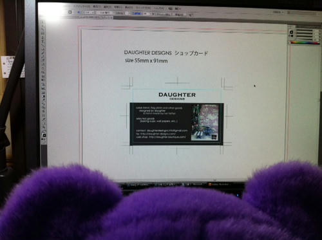322x240 pixels.
Task: Click the "web shop" URL line on the card
Action: pos(161,137)
